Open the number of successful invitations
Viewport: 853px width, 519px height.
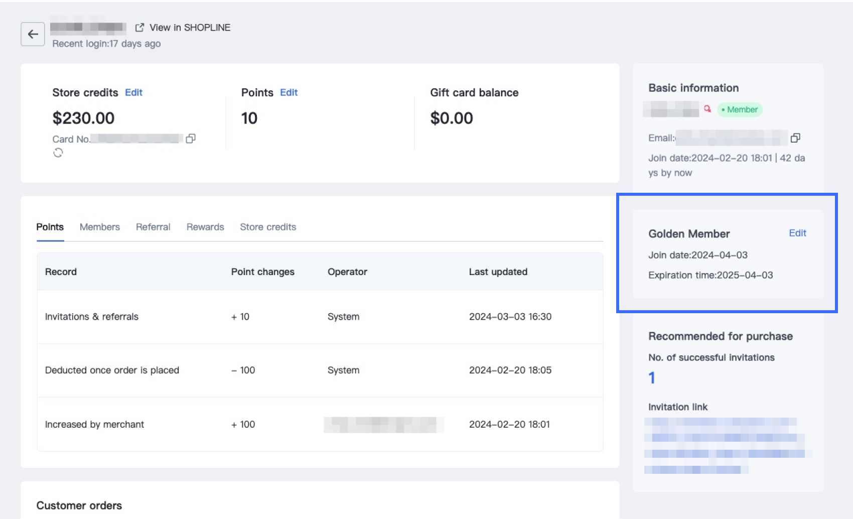pos(652,377)
